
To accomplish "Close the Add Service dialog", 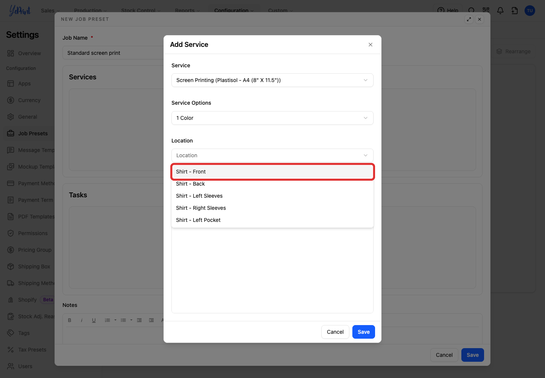I will pyautogui.click(x=371, y=45).
